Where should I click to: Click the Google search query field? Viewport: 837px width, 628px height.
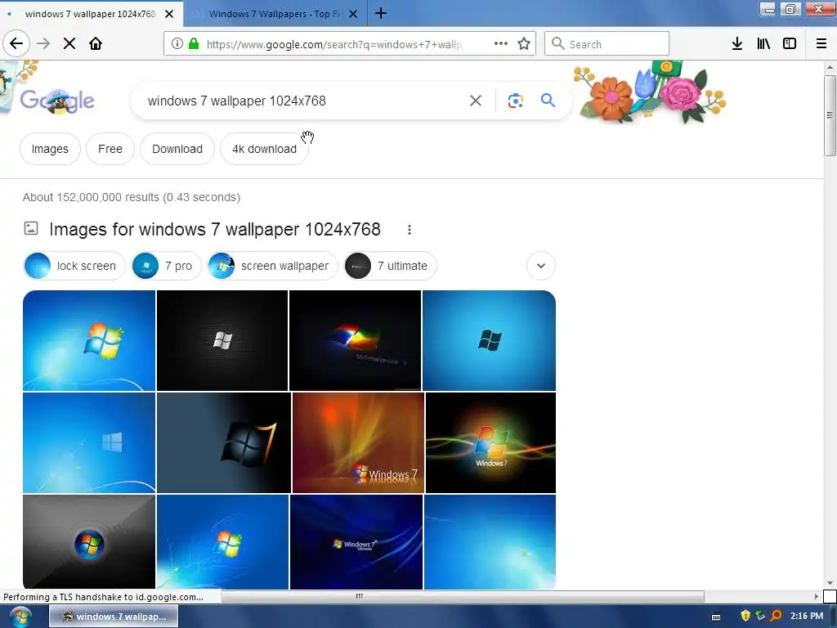[304, 101]
